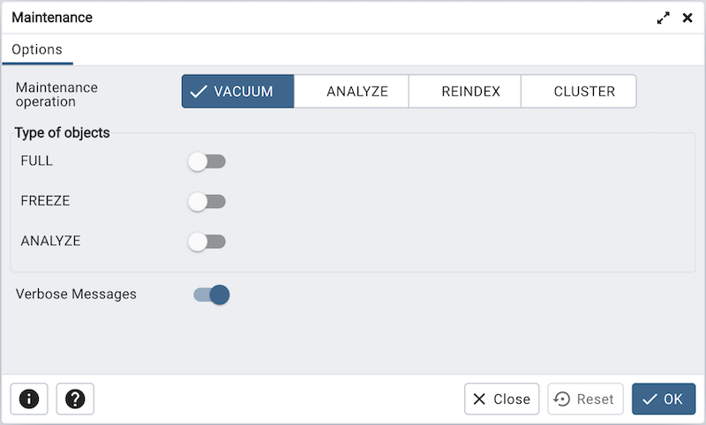Confirm with the OK button

coord(664,399)
